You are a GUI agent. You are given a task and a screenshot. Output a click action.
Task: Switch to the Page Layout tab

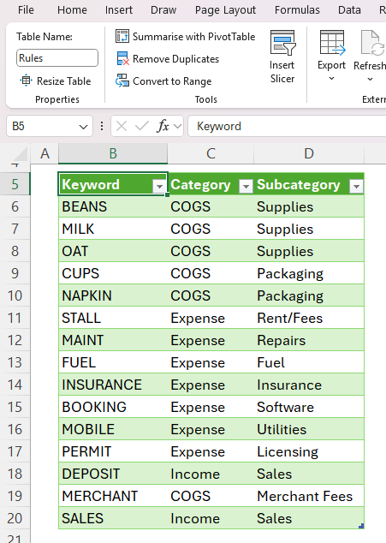click(225, 10)
